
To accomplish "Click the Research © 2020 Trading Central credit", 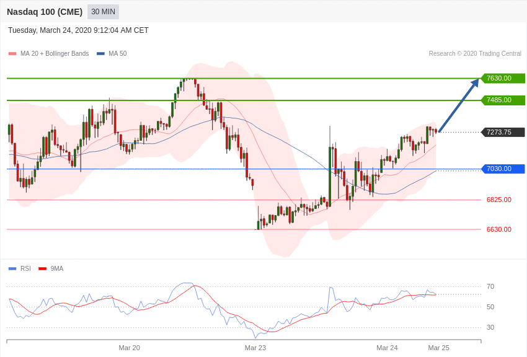I will (x=475, y=53).
